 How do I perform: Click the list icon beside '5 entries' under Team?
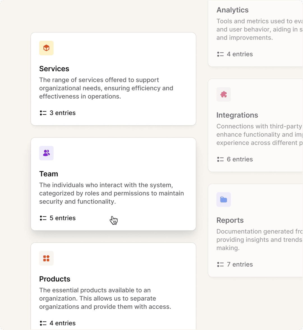tap(43, 218)
